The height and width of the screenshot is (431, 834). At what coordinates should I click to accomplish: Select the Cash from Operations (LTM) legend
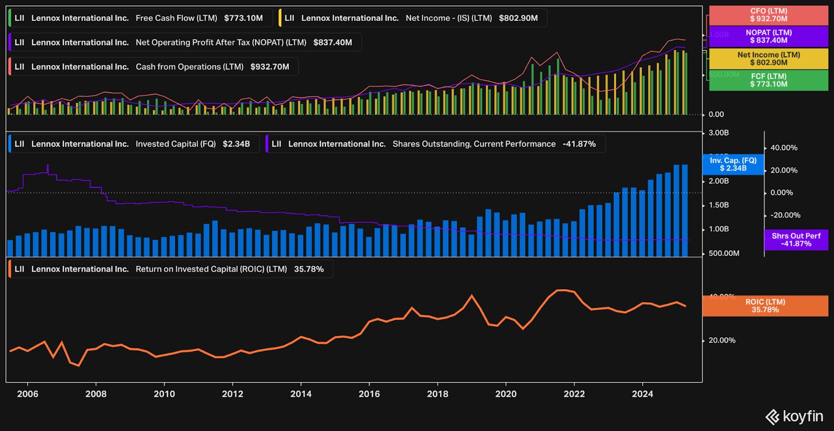[153, 67]
